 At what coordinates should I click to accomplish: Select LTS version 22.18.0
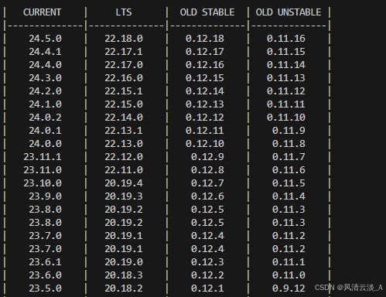coord(124,39)
